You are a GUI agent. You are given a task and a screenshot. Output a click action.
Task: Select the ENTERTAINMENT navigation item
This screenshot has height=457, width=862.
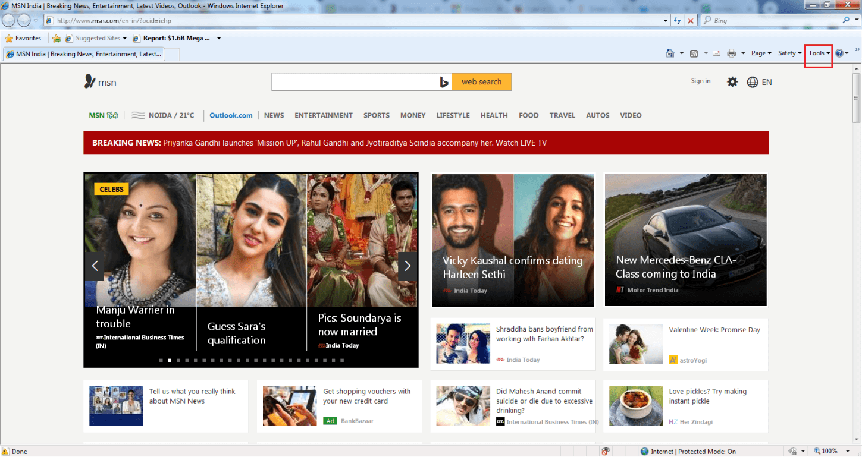pos(324,115)
